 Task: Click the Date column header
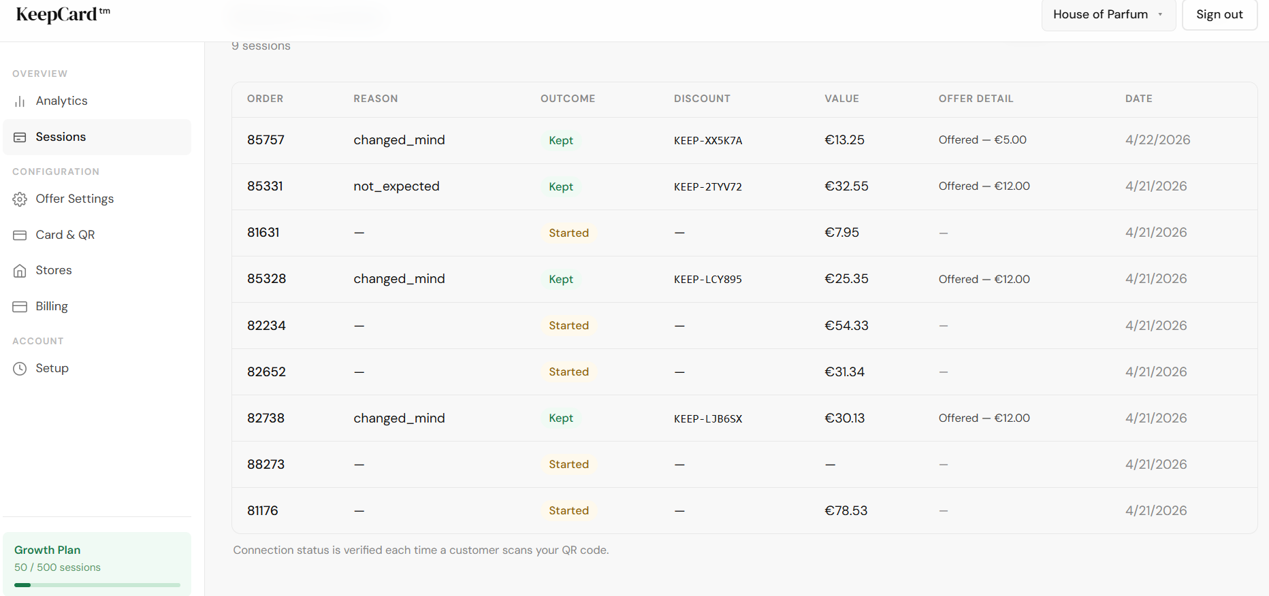coord(1138,99)
